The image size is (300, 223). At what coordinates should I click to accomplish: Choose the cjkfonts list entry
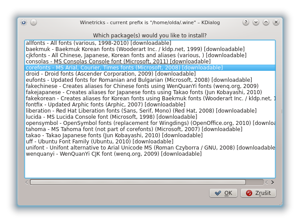pos(150,55)
